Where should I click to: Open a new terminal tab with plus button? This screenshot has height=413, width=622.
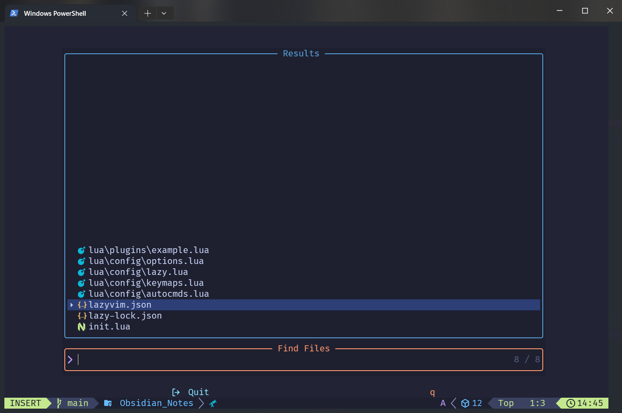tap(148, 13)
